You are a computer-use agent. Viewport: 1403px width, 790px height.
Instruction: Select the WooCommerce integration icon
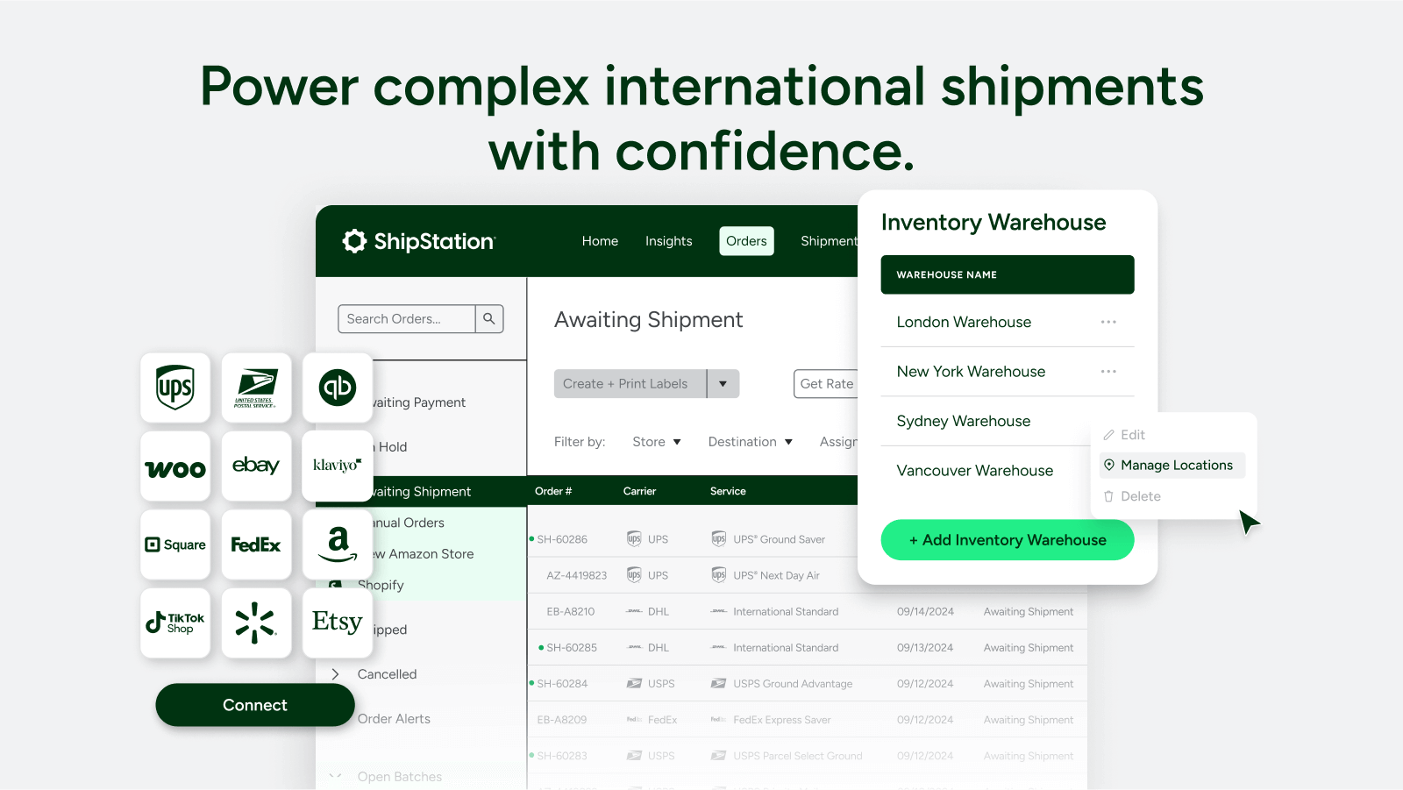[175, 466]
